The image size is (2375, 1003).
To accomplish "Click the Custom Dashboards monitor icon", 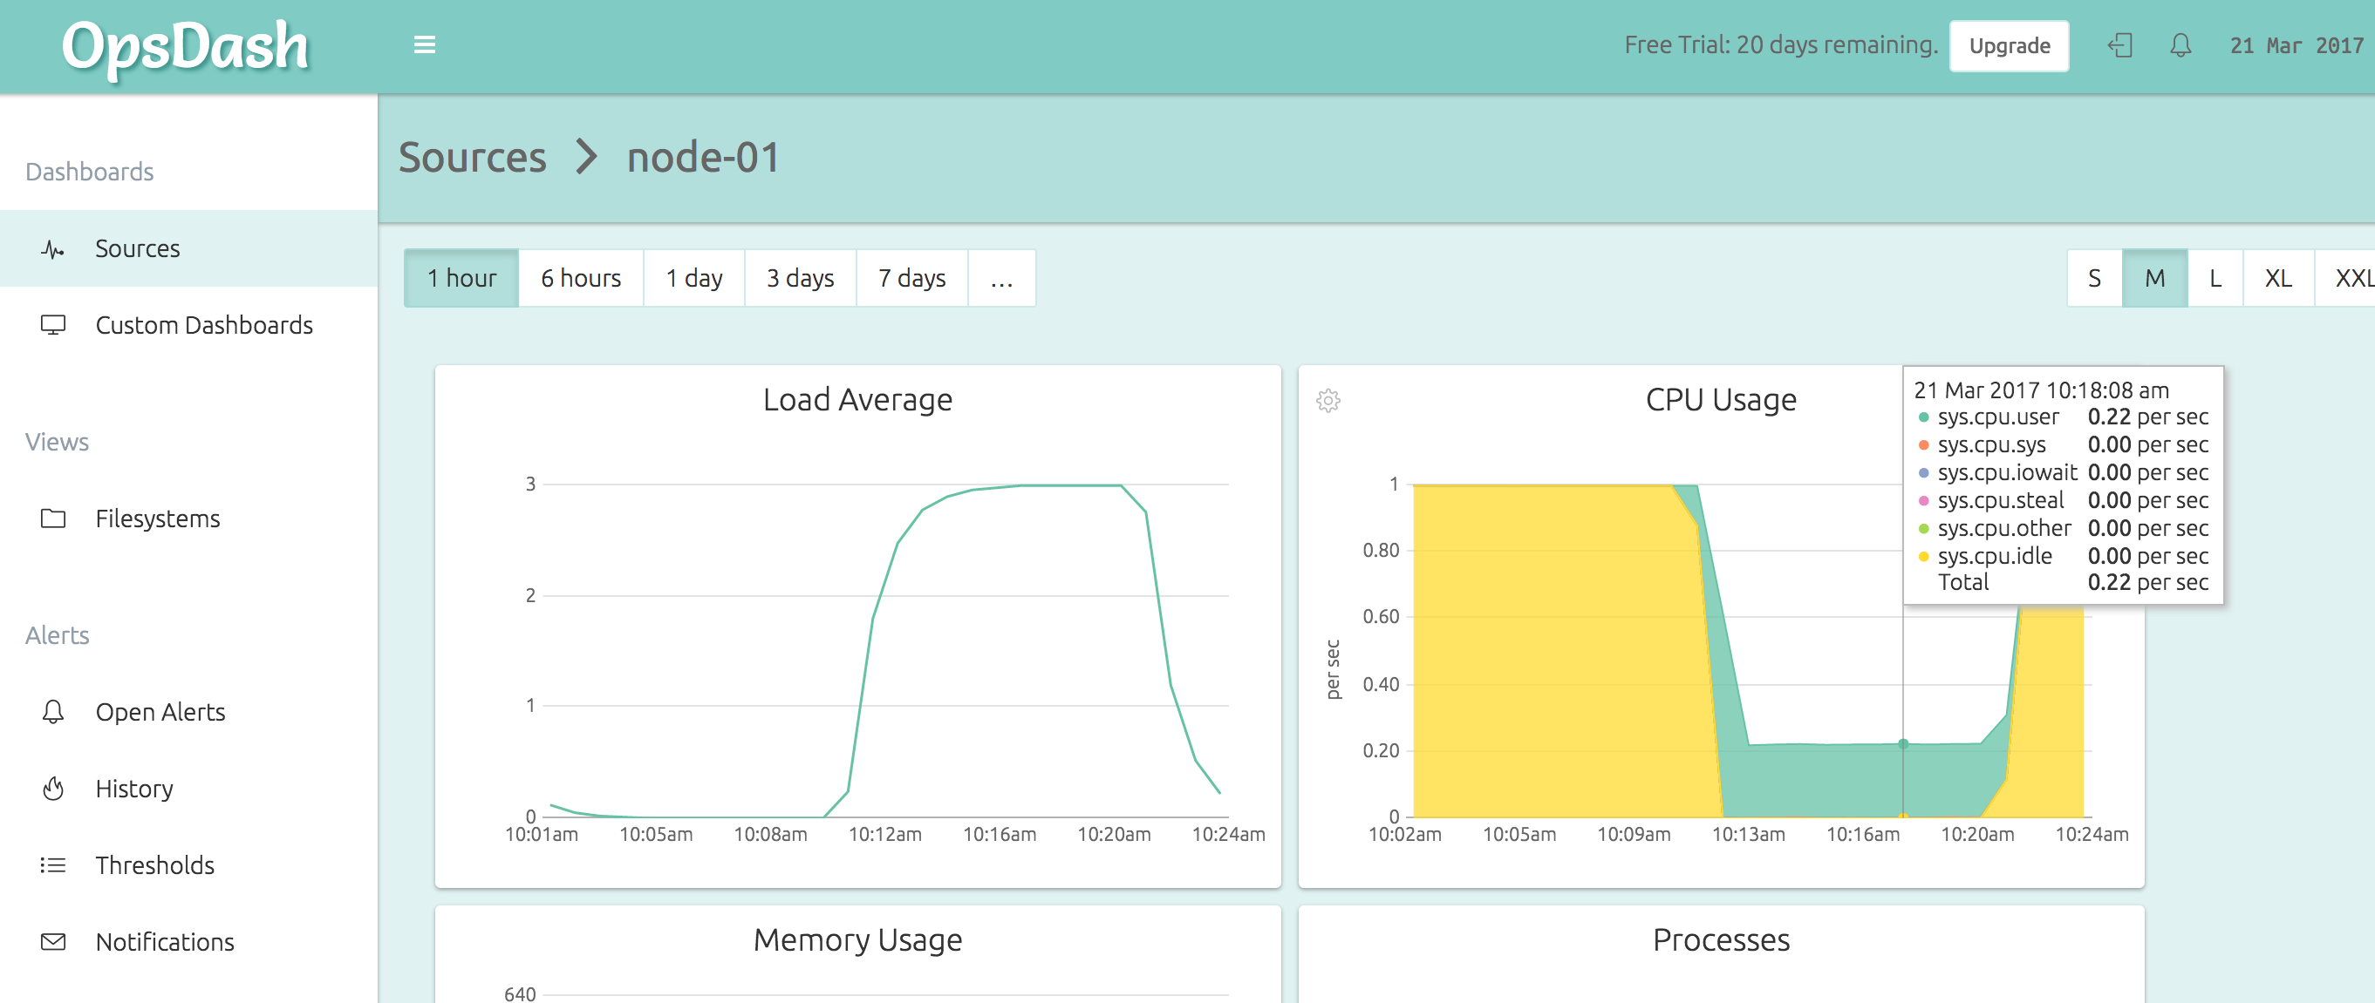I will [x=52, y=325].
